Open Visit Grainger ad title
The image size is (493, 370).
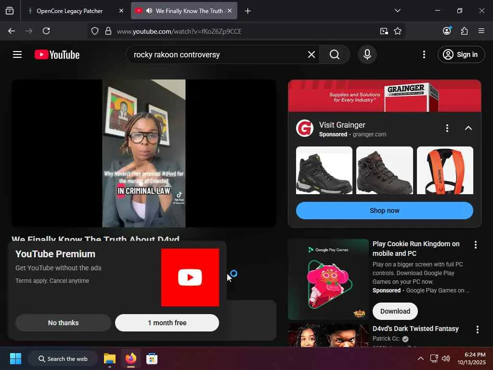point(342,125)
